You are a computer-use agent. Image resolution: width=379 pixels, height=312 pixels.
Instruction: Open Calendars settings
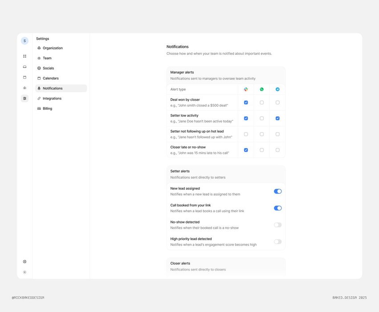click(61, 78)
